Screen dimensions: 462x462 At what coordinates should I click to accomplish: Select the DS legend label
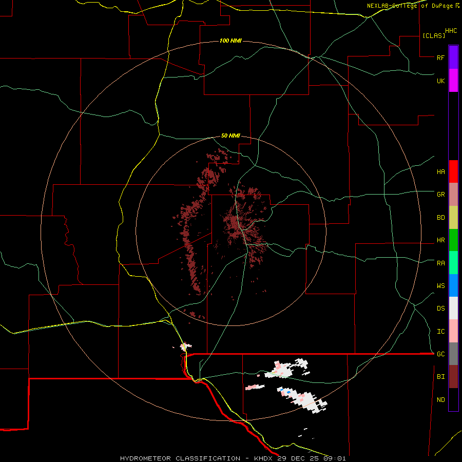click(x=440, y=309)
